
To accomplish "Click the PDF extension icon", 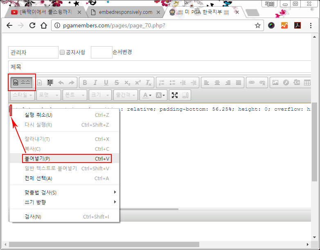I will coord(297,25).
